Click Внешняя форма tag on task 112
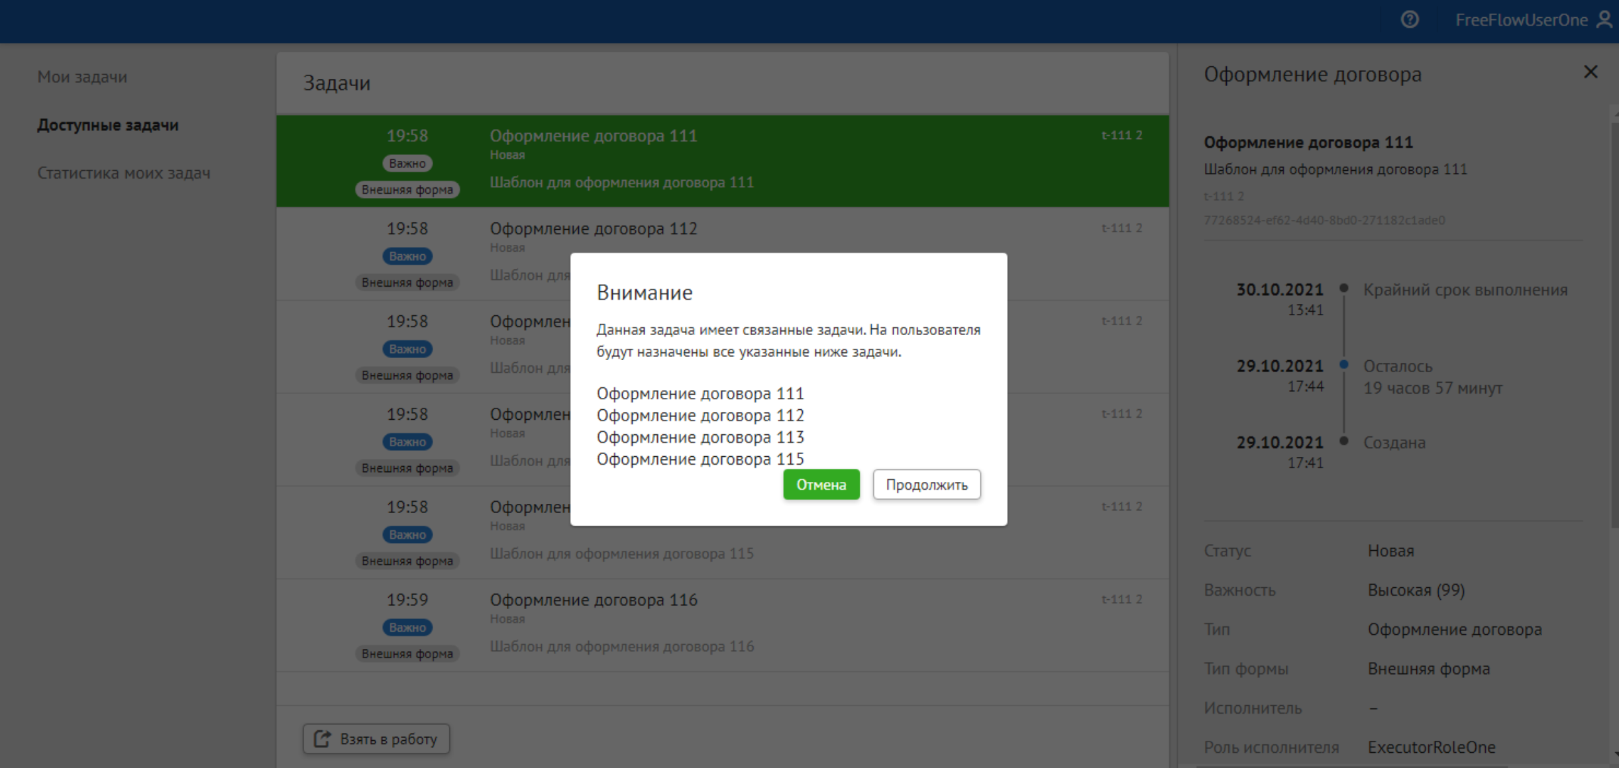 (x=407, y=283)
